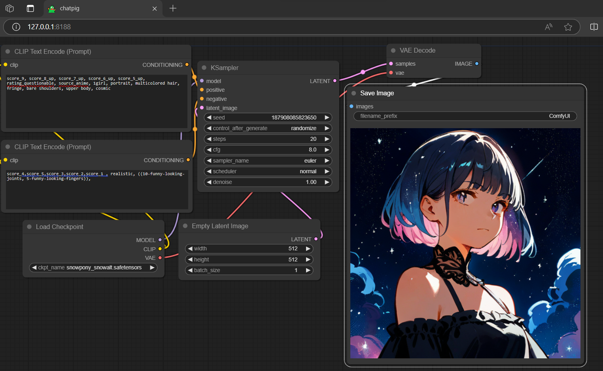
Task: Click the workspaces icon at top left
Action: tap(10, 8)
